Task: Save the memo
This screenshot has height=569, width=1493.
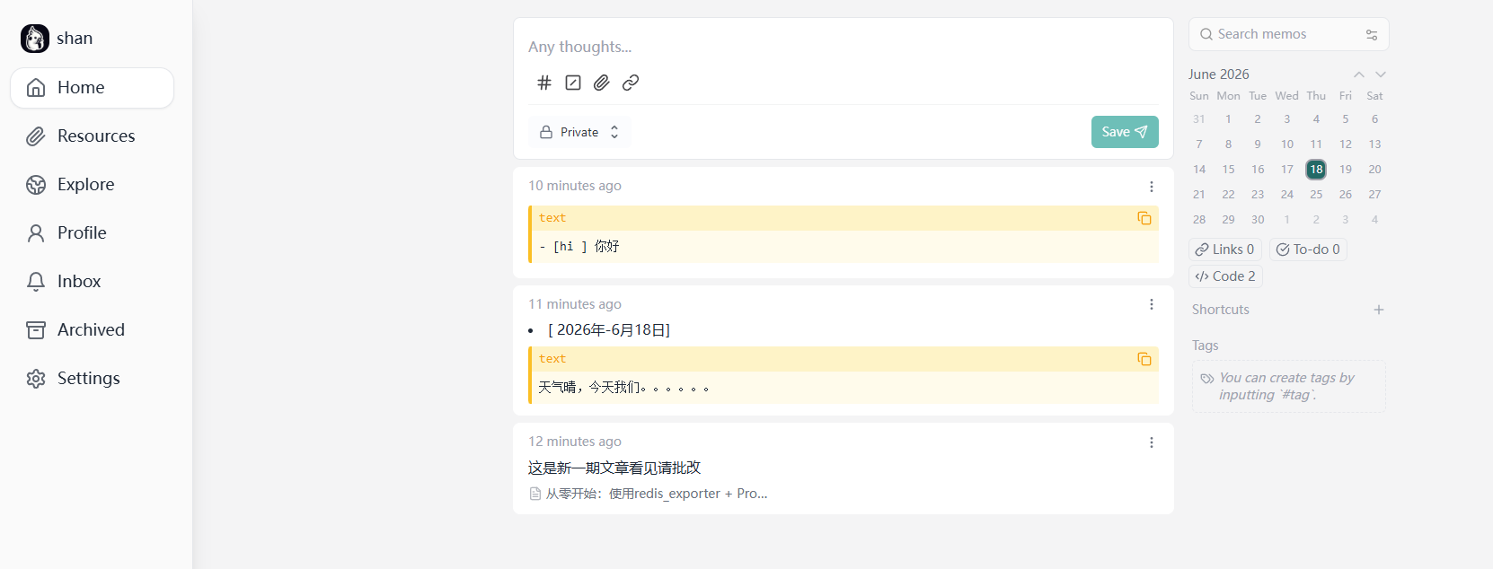Action: (1125, 132)
